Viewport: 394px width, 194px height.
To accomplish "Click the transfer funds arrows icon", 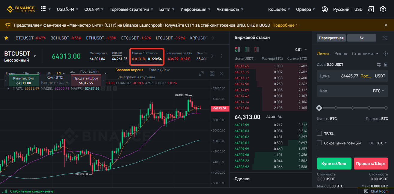I will pos(379,64).
